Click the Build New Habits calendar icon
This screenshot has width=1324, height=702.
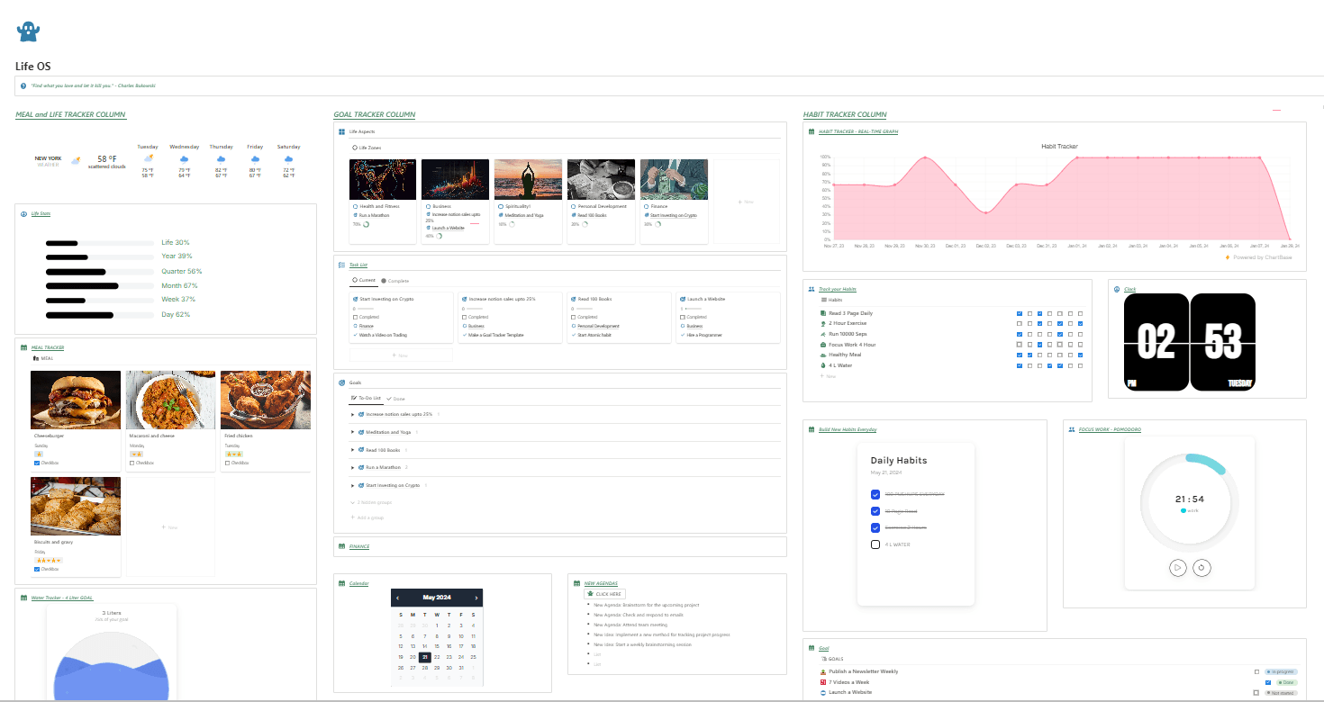tap(812, 429)
